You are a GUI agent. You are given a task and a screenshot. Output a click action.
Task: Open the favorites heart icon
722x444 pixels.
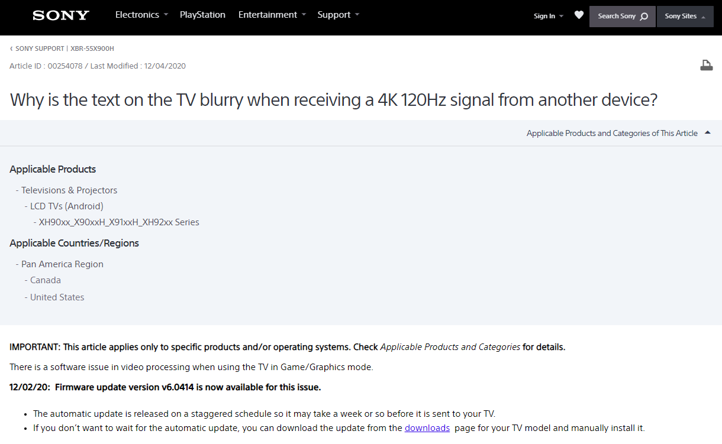click(579, 15)
